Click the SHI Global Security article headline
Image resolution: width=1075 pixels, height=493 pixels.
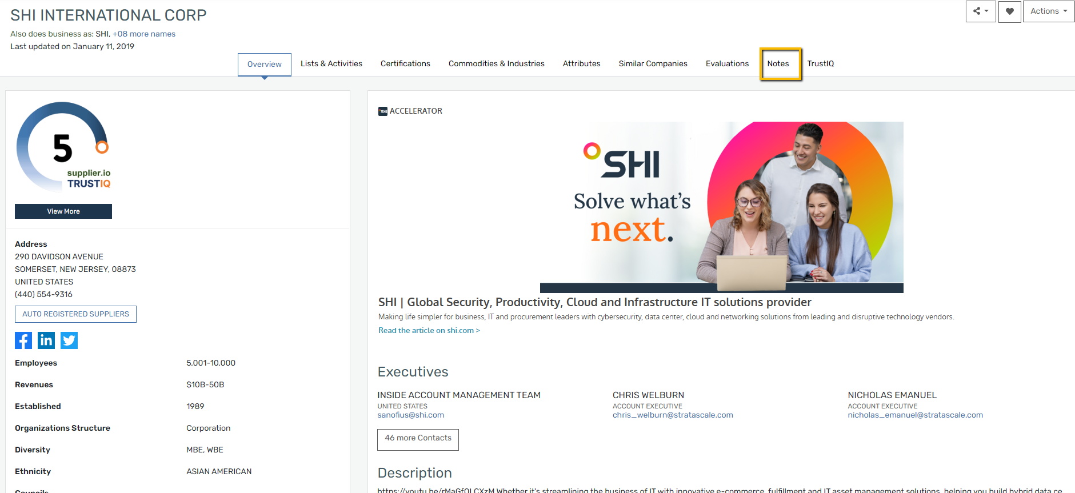tap(595, 302)
